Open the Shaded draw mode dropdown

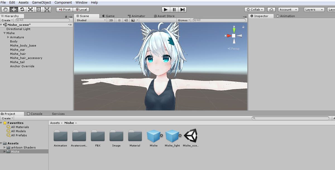pyautogui.click(x=90, y=20)
